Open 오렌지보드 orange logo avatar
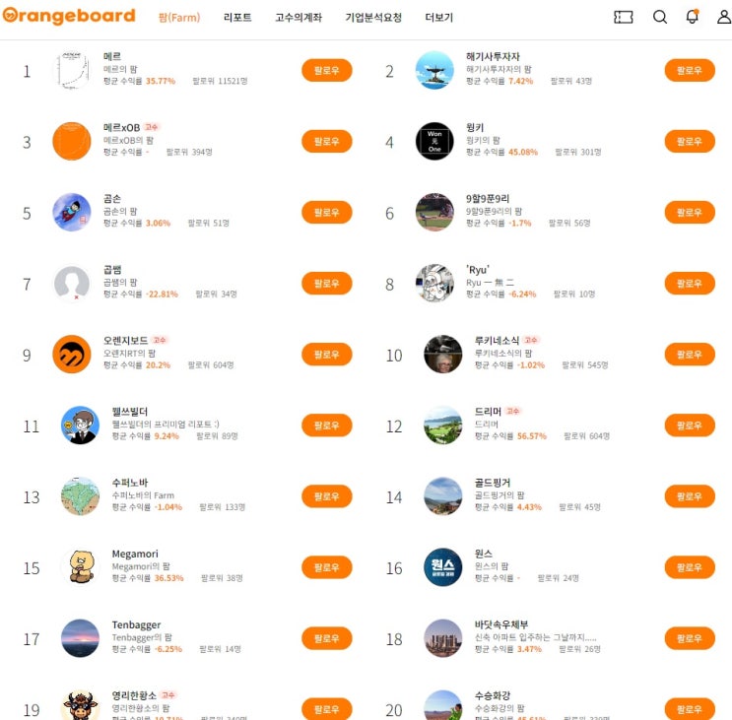 (x=71, y=355)
